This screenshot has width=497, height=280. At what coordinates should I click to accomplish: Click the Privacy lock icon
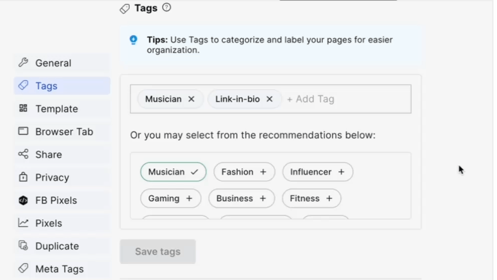coord(23,177)
